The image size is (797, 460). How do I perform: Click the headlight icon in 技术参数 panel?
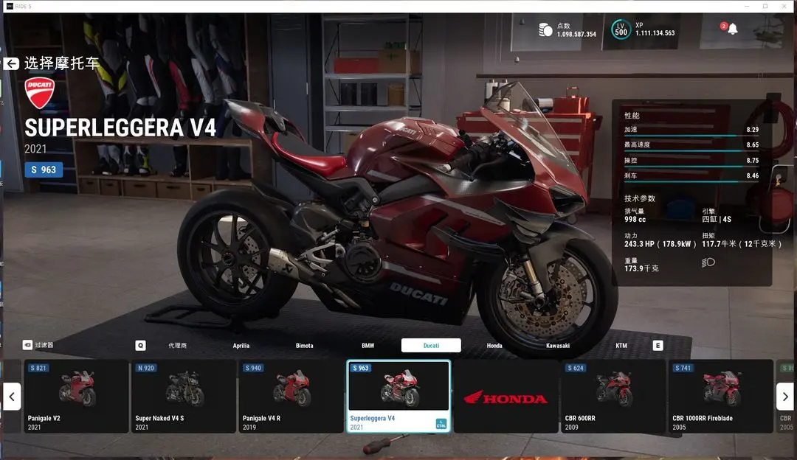click(x=708, y=262)
